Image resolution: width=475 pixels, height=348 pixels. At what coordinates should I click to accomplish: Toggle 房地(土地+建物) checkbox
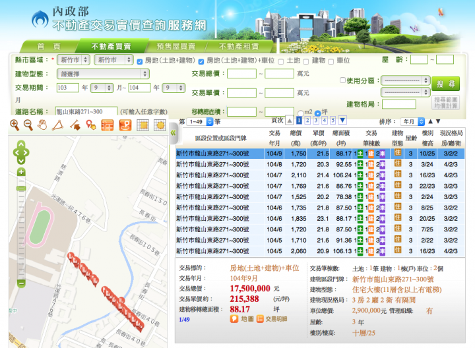140,62
